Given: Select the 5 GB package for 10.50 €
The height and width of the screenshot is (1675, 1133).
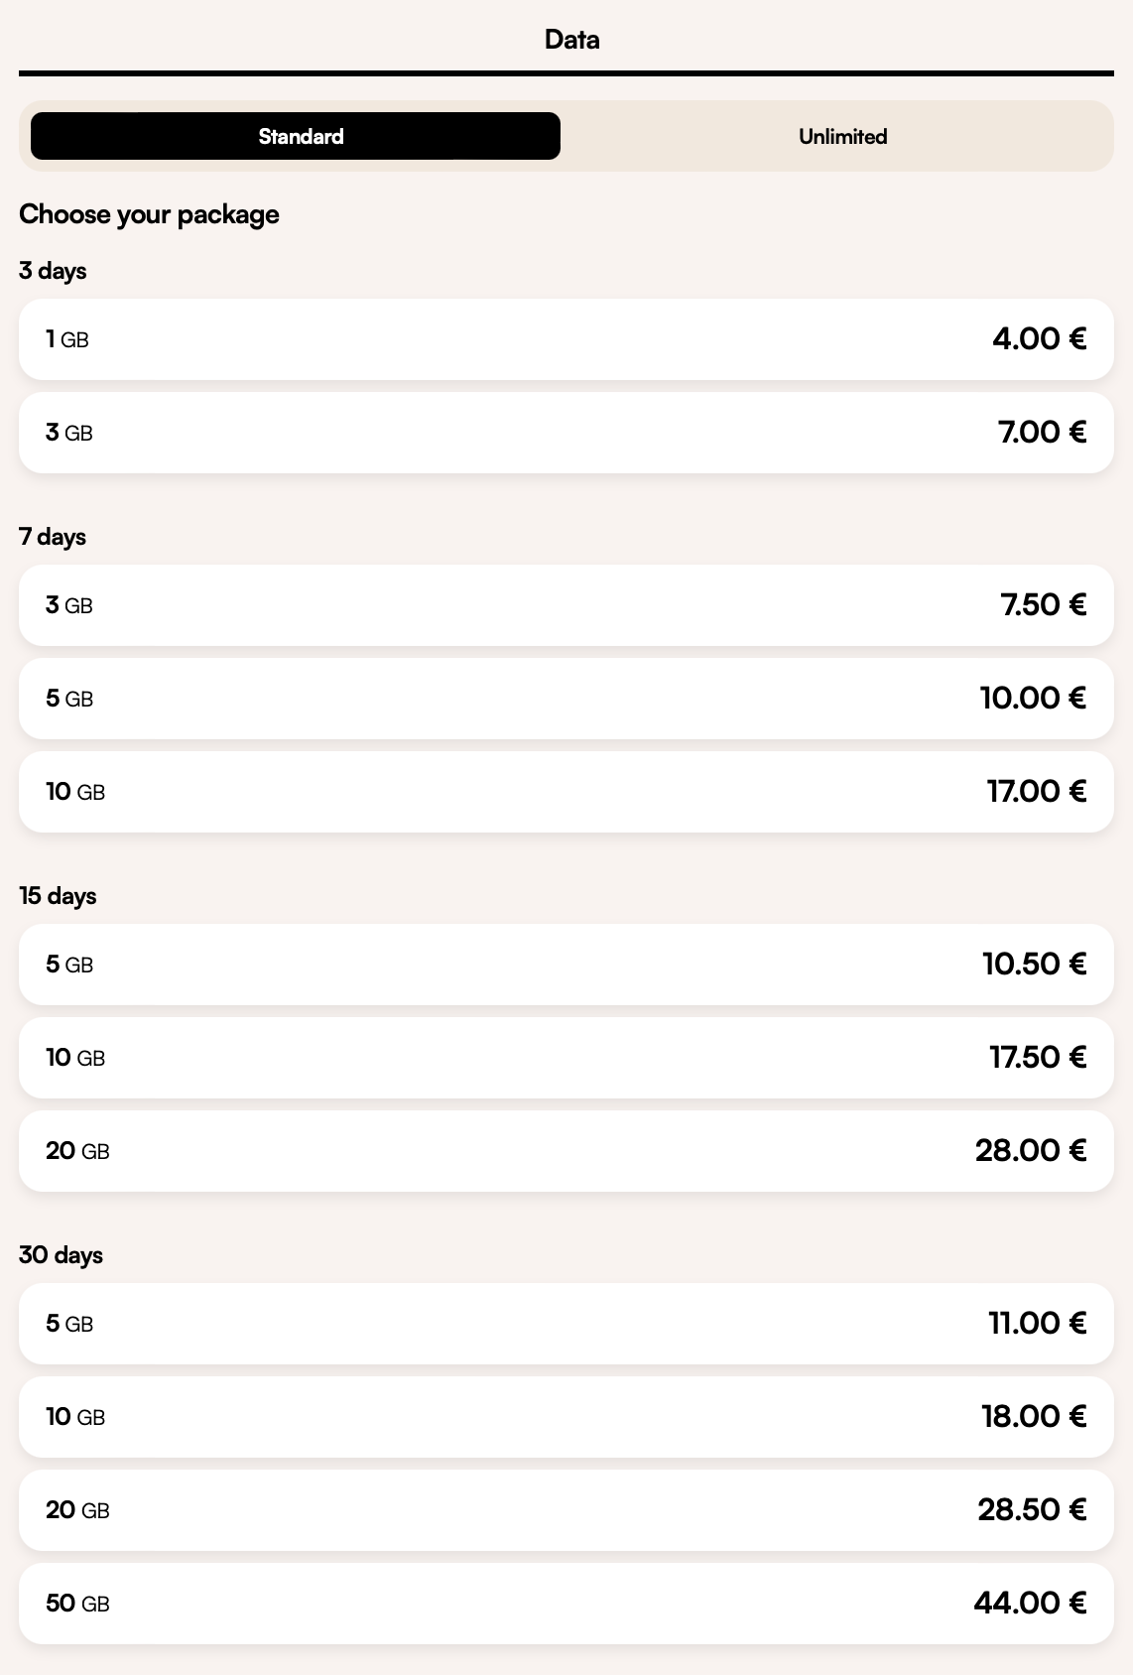Looking at the screenshot, I should point(566,965).
